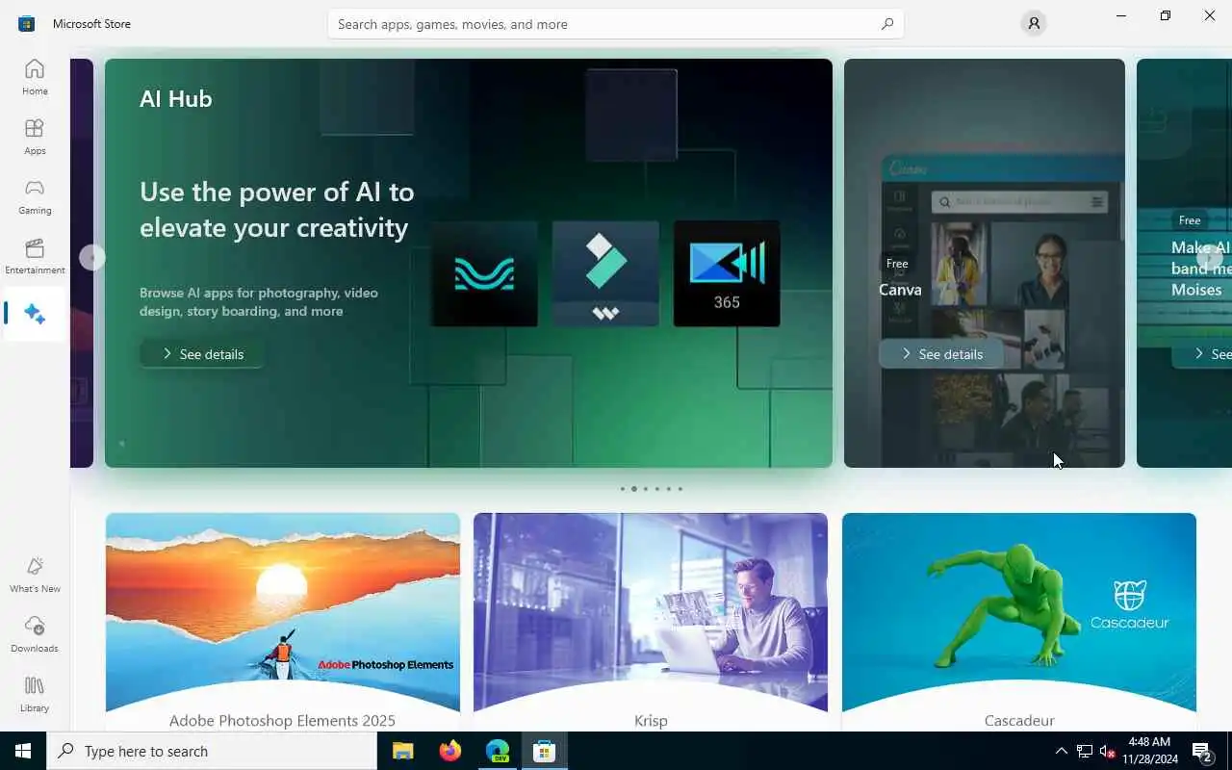This screenshot has height=770, width=1232.
Task: Click See details on Canva card
Action: point(941,354)
